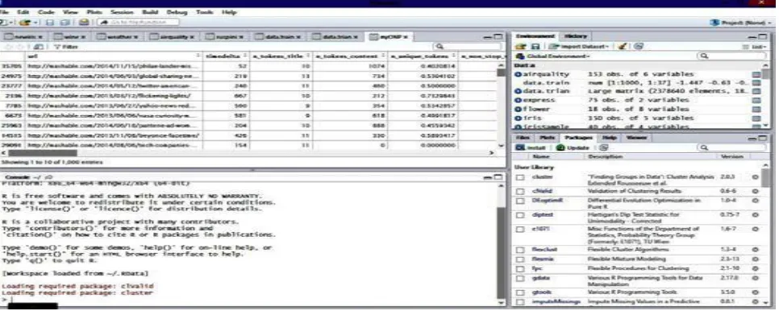This screenshot has height=311, width=779.
Task: Click the Environment list vertical scrollbar thumb
Action: [765, 74]
